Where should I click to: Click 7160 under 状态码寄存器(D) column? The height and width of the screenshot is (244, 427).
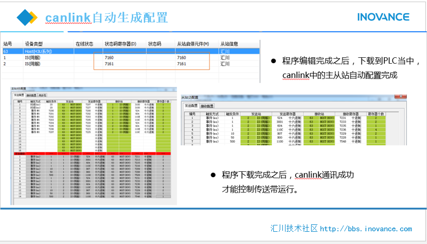pyautogui.click(x=109, y=58)
